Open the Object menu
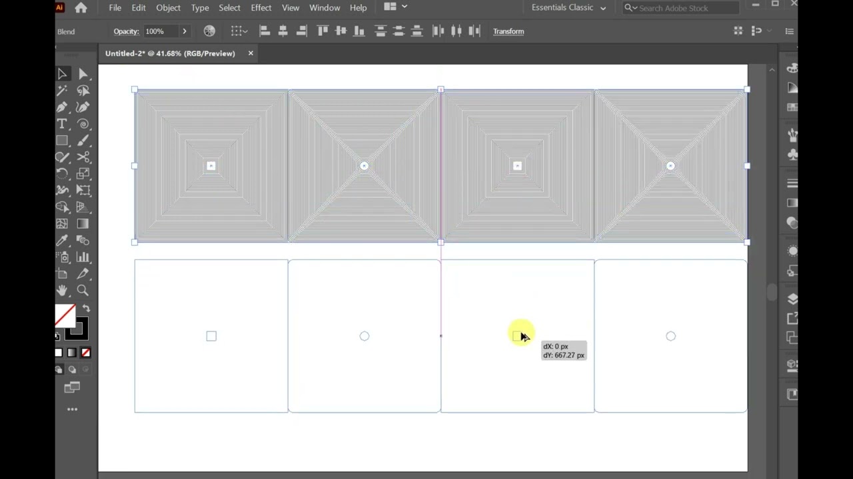 click(x=168, y=7)
